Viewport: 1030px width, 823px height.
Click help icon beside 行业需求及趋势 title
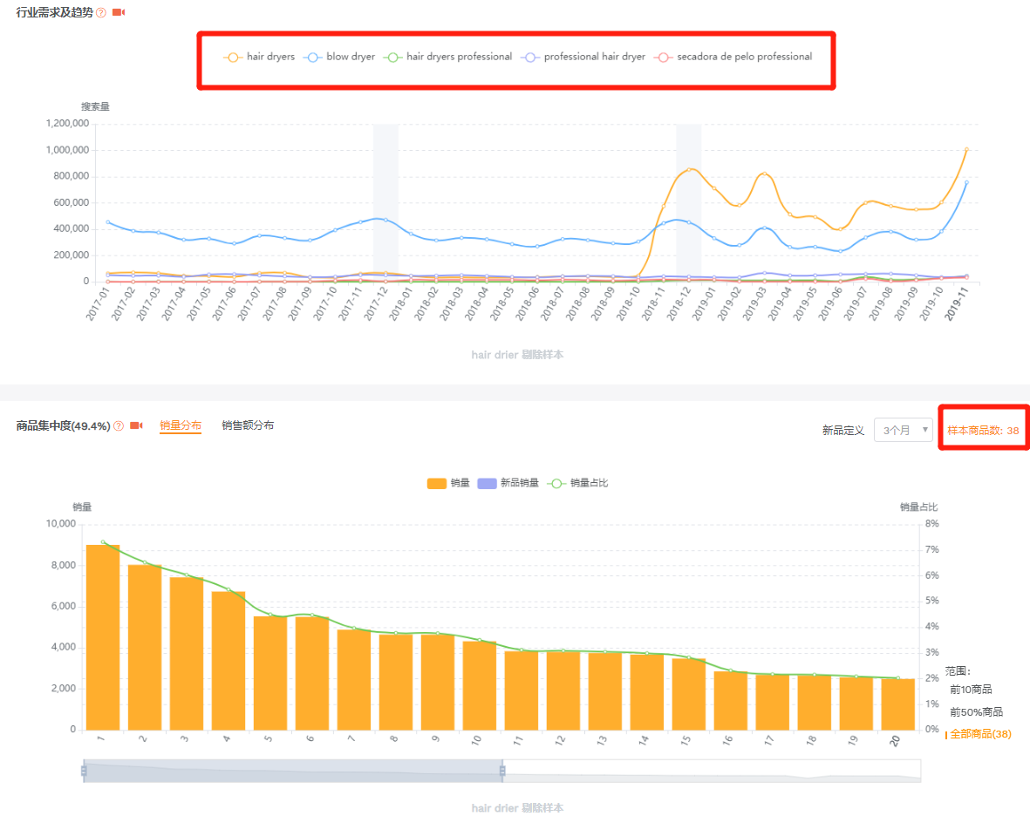[101, 13]
